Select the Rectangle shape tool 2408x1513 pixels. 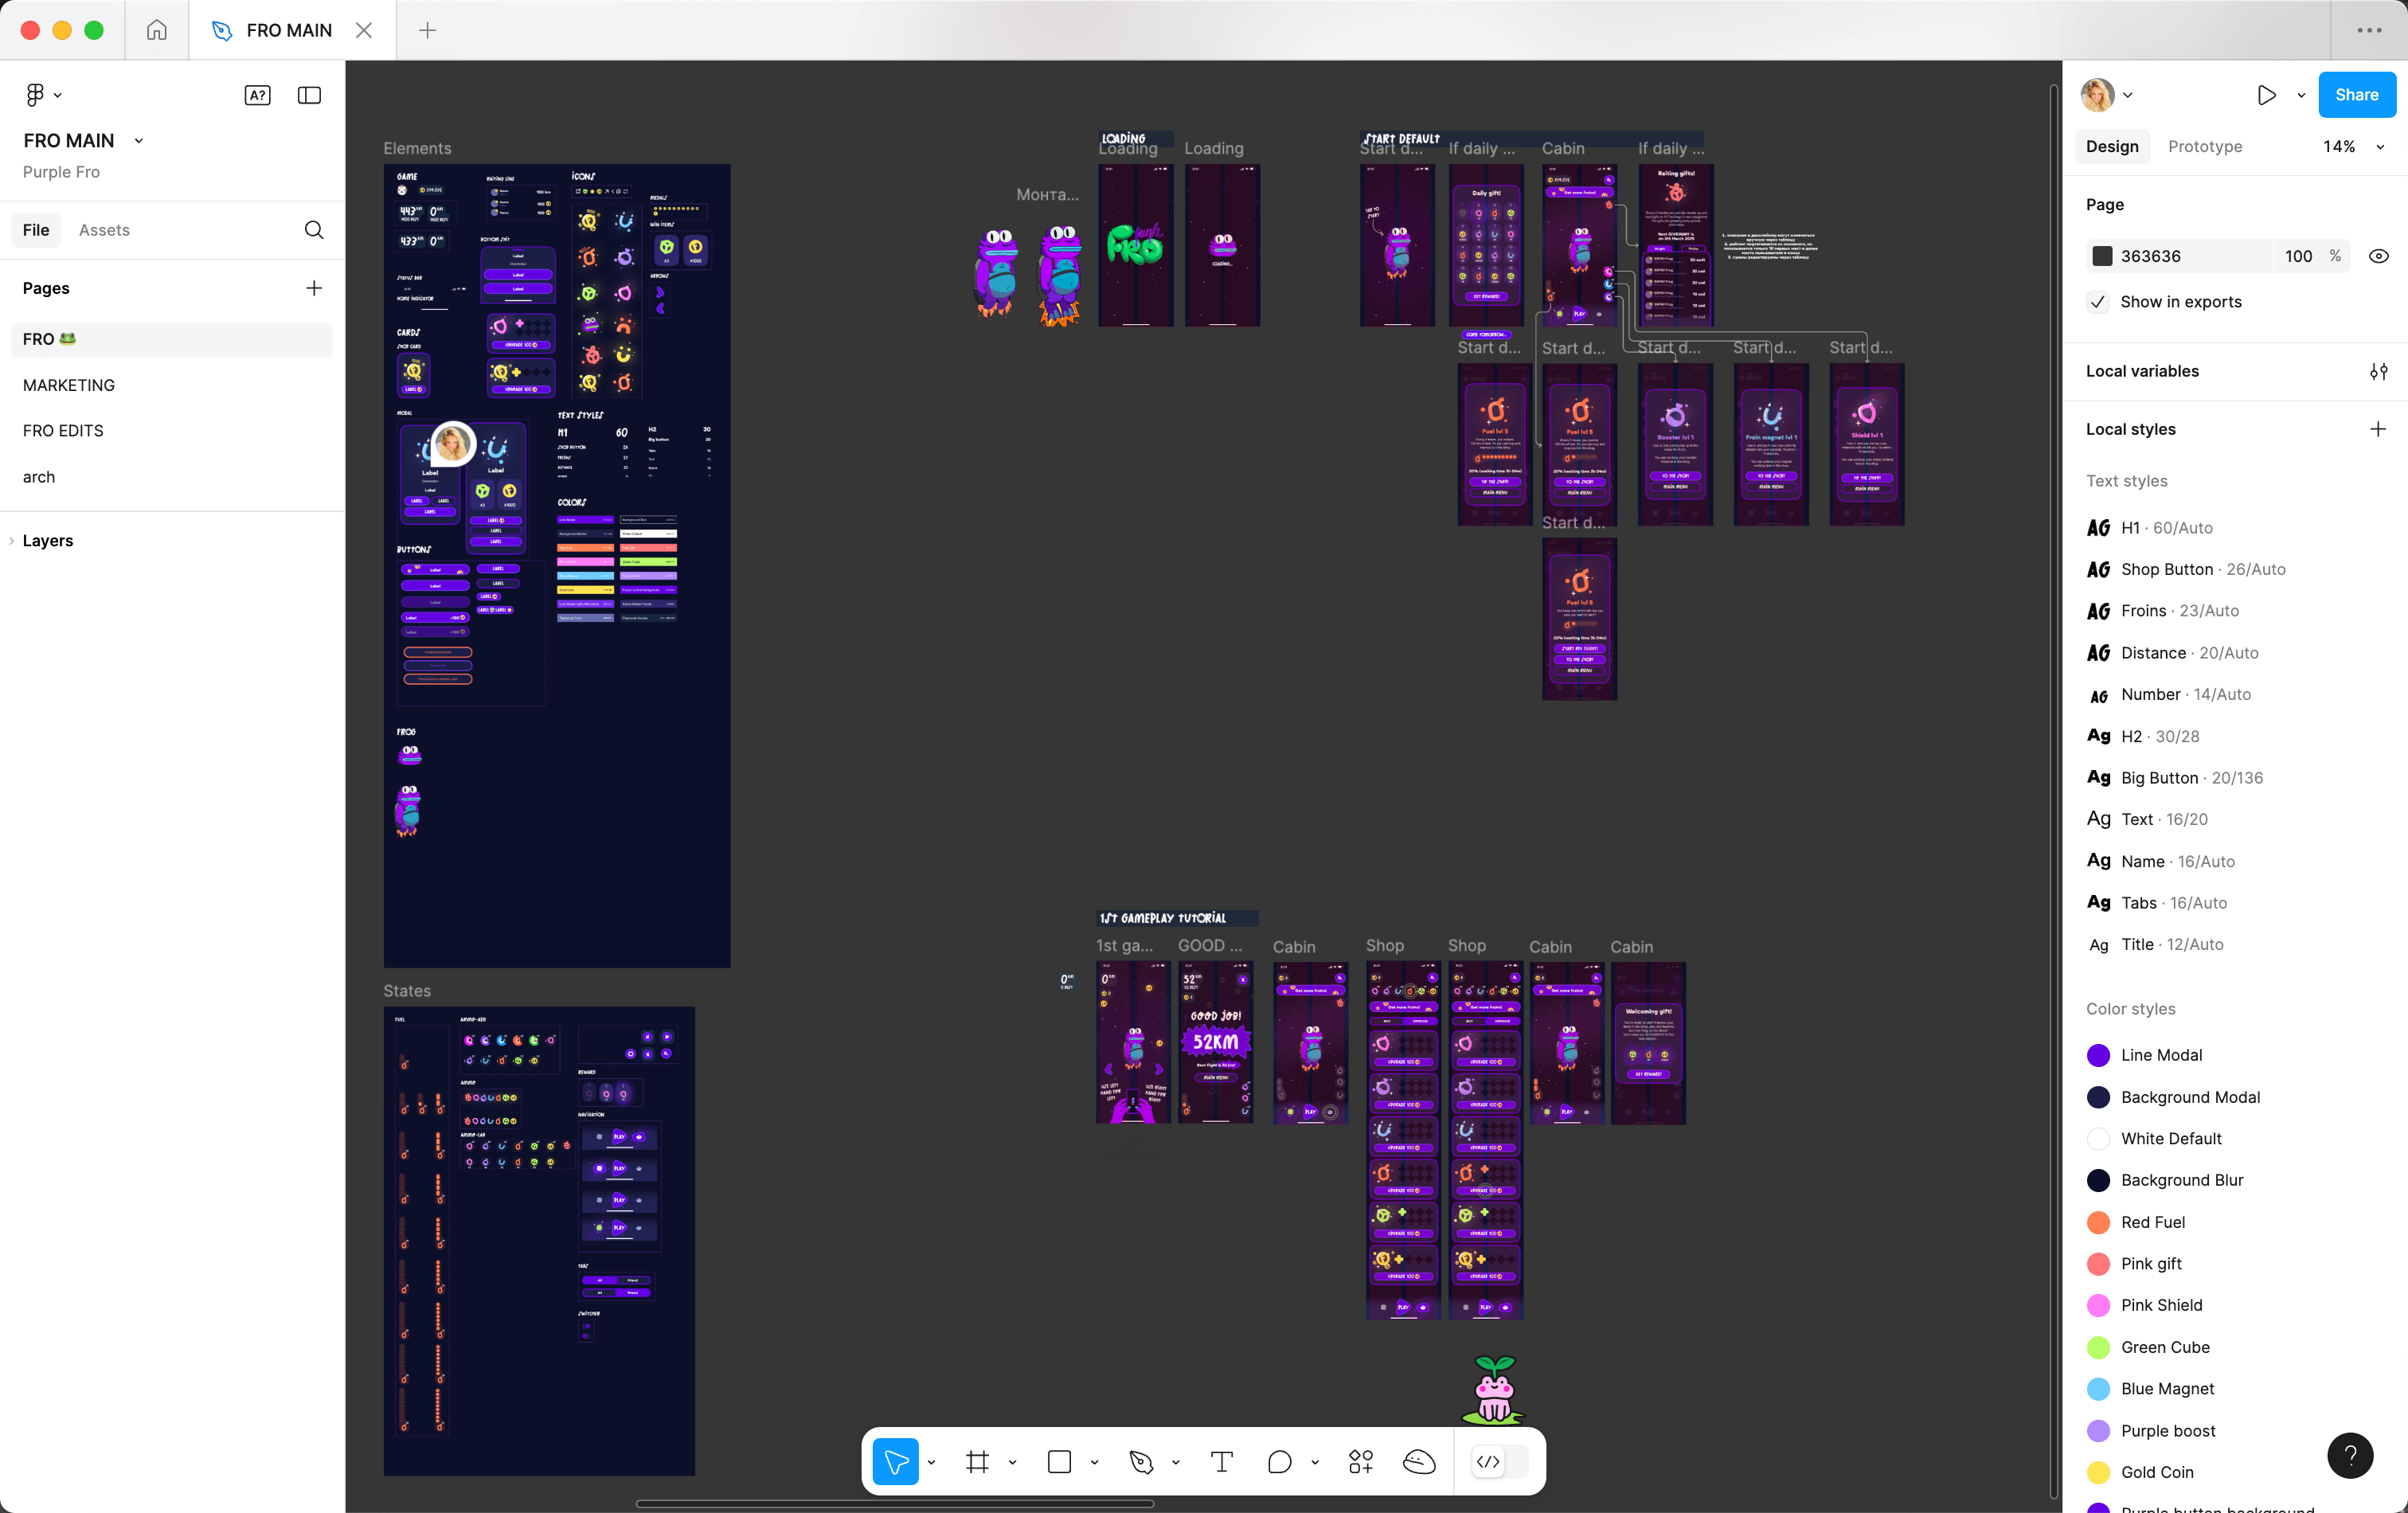point(1059,1462)
